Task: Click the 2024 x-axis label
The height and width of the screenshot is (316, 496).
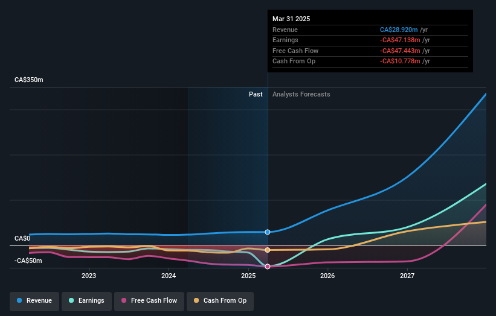Action: point(169,276)
